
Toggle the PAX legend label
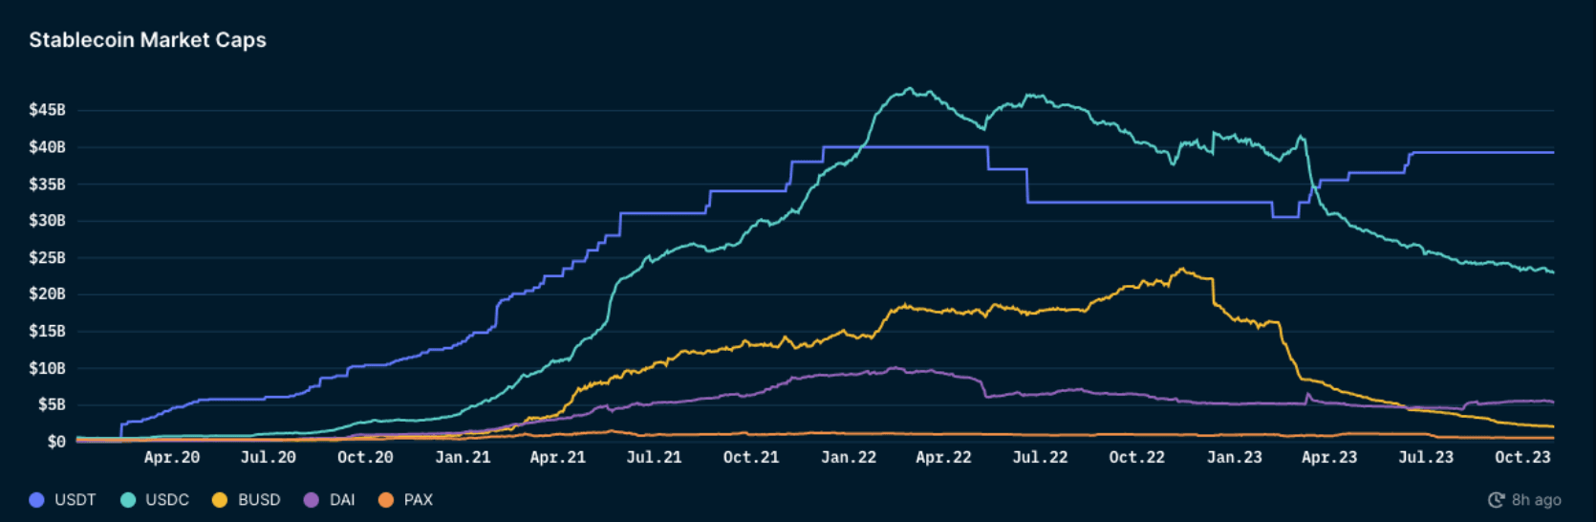419,500
